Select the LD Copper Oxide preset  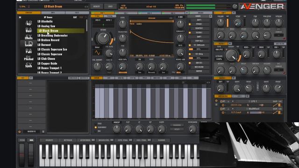47,63
